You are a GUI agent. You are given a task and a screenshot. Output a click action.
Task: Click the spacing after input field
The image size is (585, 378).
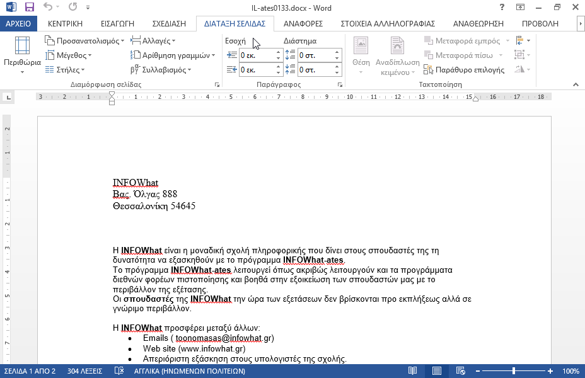coord(316,70)
